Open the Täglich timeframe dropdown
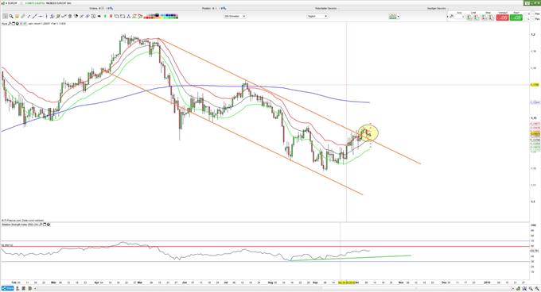541x292 pixels. tap(317, 16)
